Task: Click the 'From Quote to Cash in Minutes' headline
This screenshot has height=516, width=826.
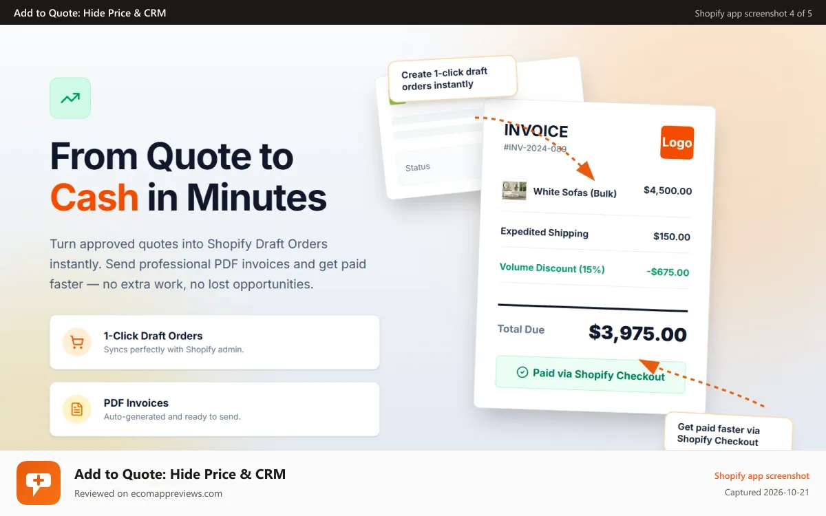Action: click(188, 176)
